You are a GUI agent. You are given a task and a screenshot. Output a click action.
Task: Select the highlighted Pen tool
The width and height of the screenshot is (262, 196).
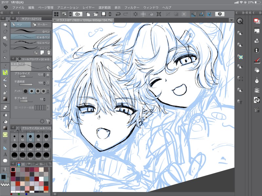(5, 73)
